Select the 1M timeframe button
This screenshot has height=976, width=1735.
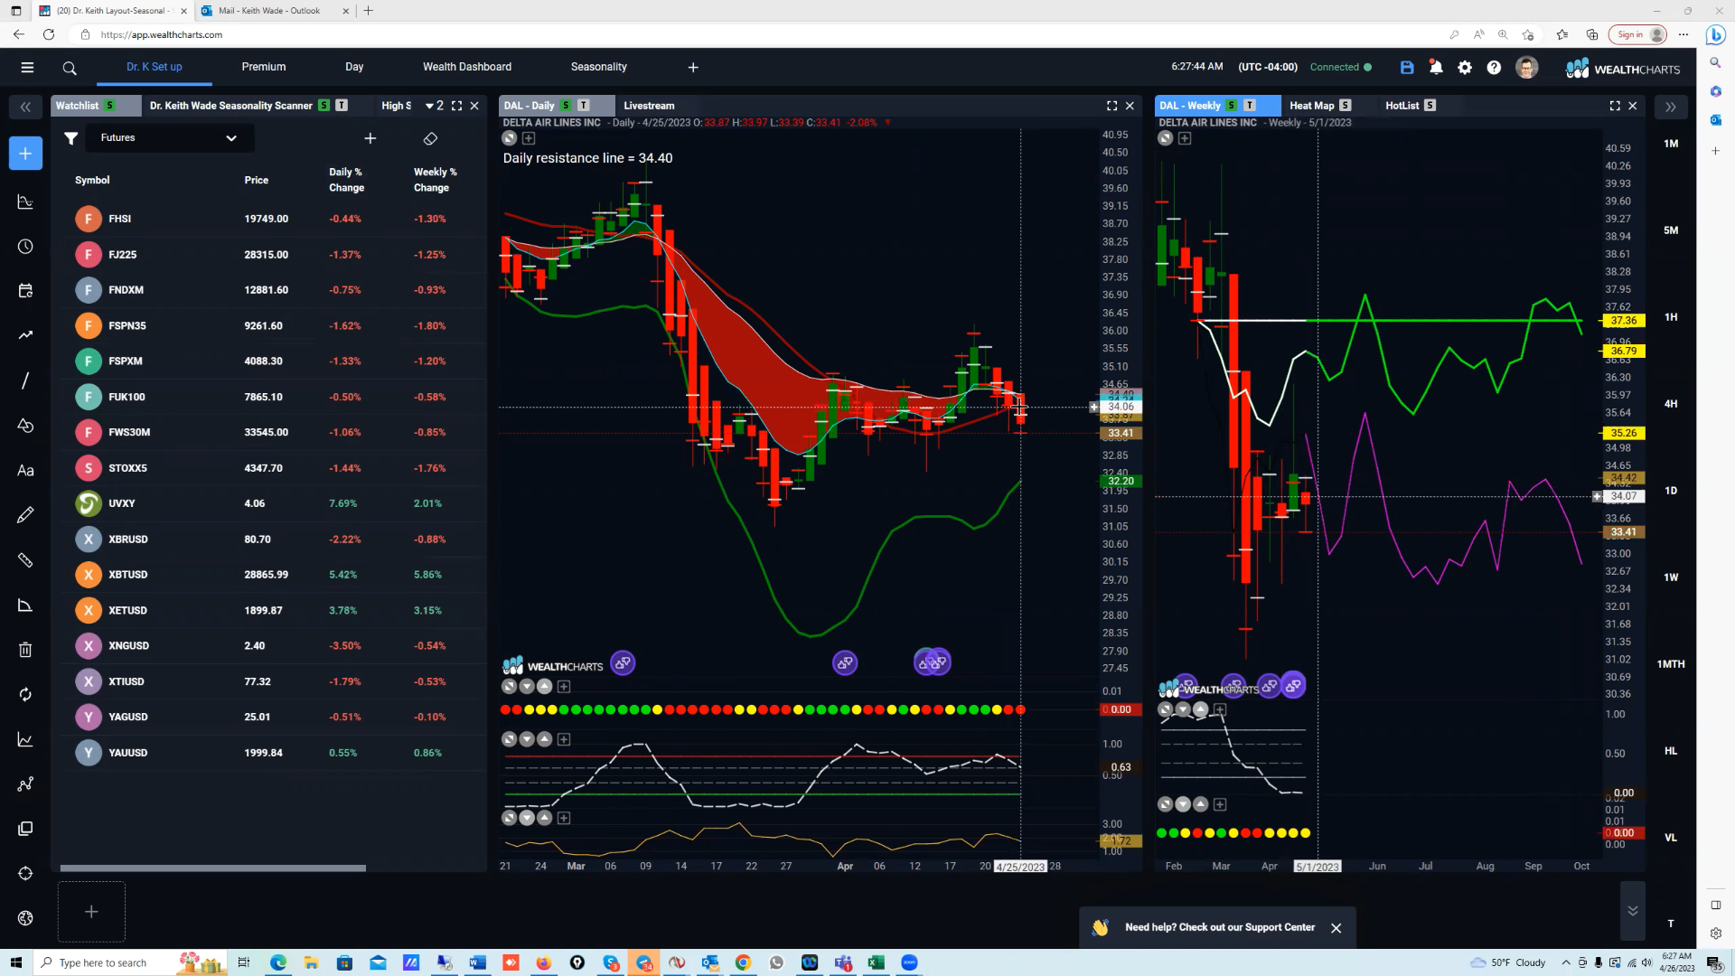1670,144
